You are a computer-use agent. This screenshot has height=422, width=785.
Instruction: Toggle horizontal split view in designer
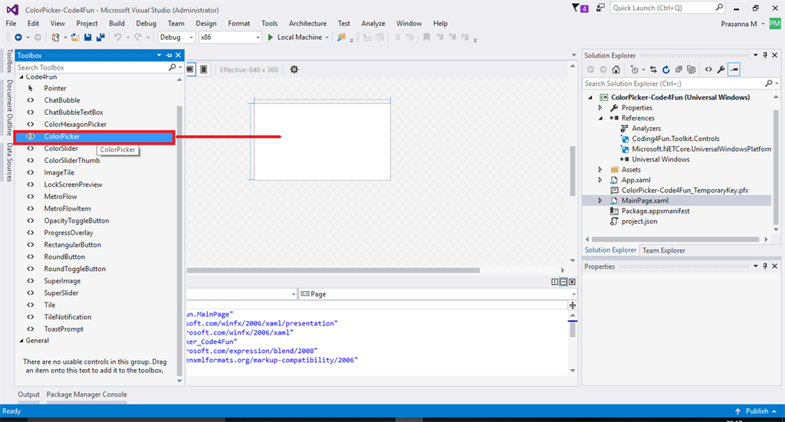point(563,282)
